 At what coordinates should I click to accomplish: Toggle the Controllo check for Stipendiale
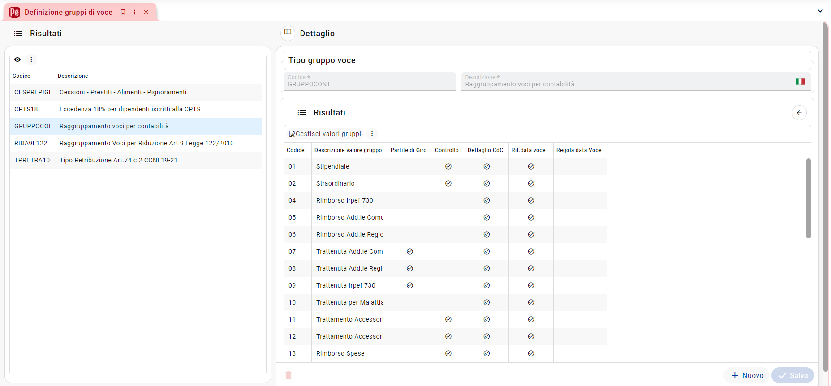point(448,166)
